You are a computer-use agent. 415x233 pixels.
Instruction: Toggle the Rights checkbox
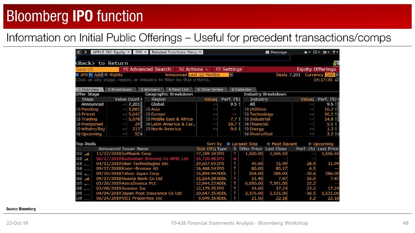106,75
